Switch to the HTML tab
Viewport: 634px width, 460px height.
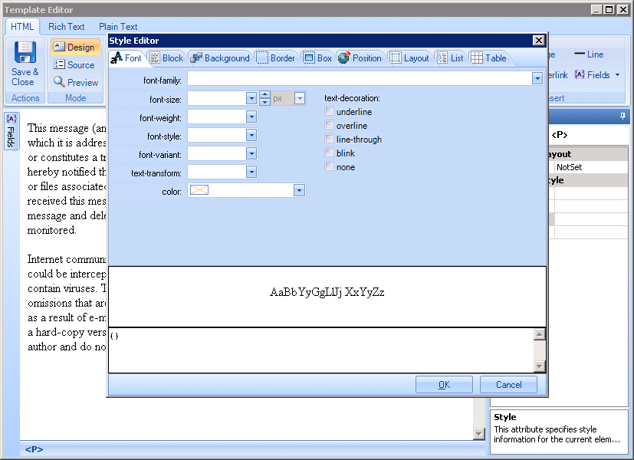click(22, 26)
